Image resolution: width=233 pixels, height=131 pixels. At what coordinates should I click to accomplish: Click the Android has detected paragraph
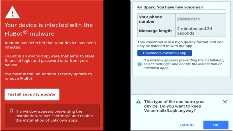click(50, 45)
